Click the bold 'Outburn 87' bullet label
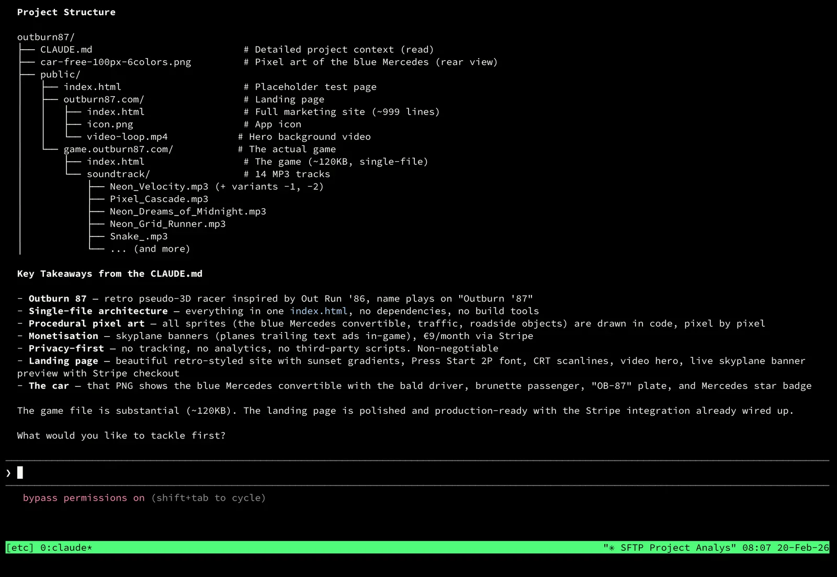The height and width of the screenshot is (577, 837). coord(58,299)
